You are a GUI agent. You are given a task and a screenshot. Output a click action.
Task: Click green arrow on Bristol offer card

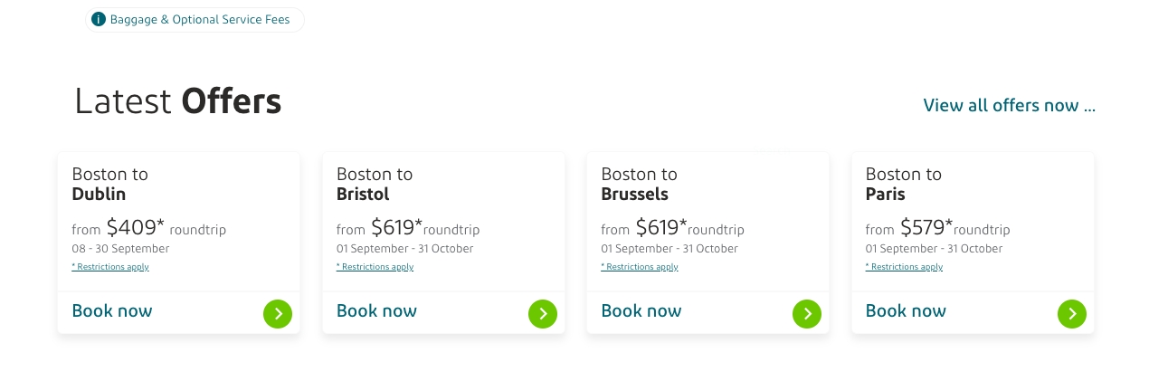tap(543, 314)
